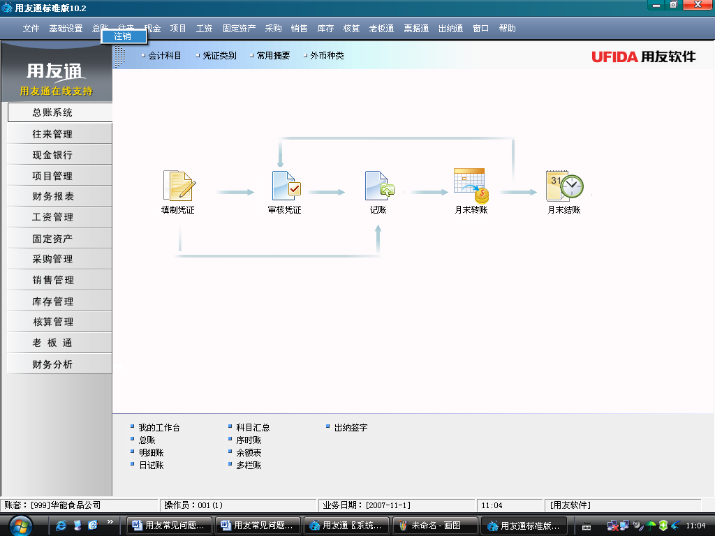Open the 现金 menu
715x536 pixels.
coord(152,28)
